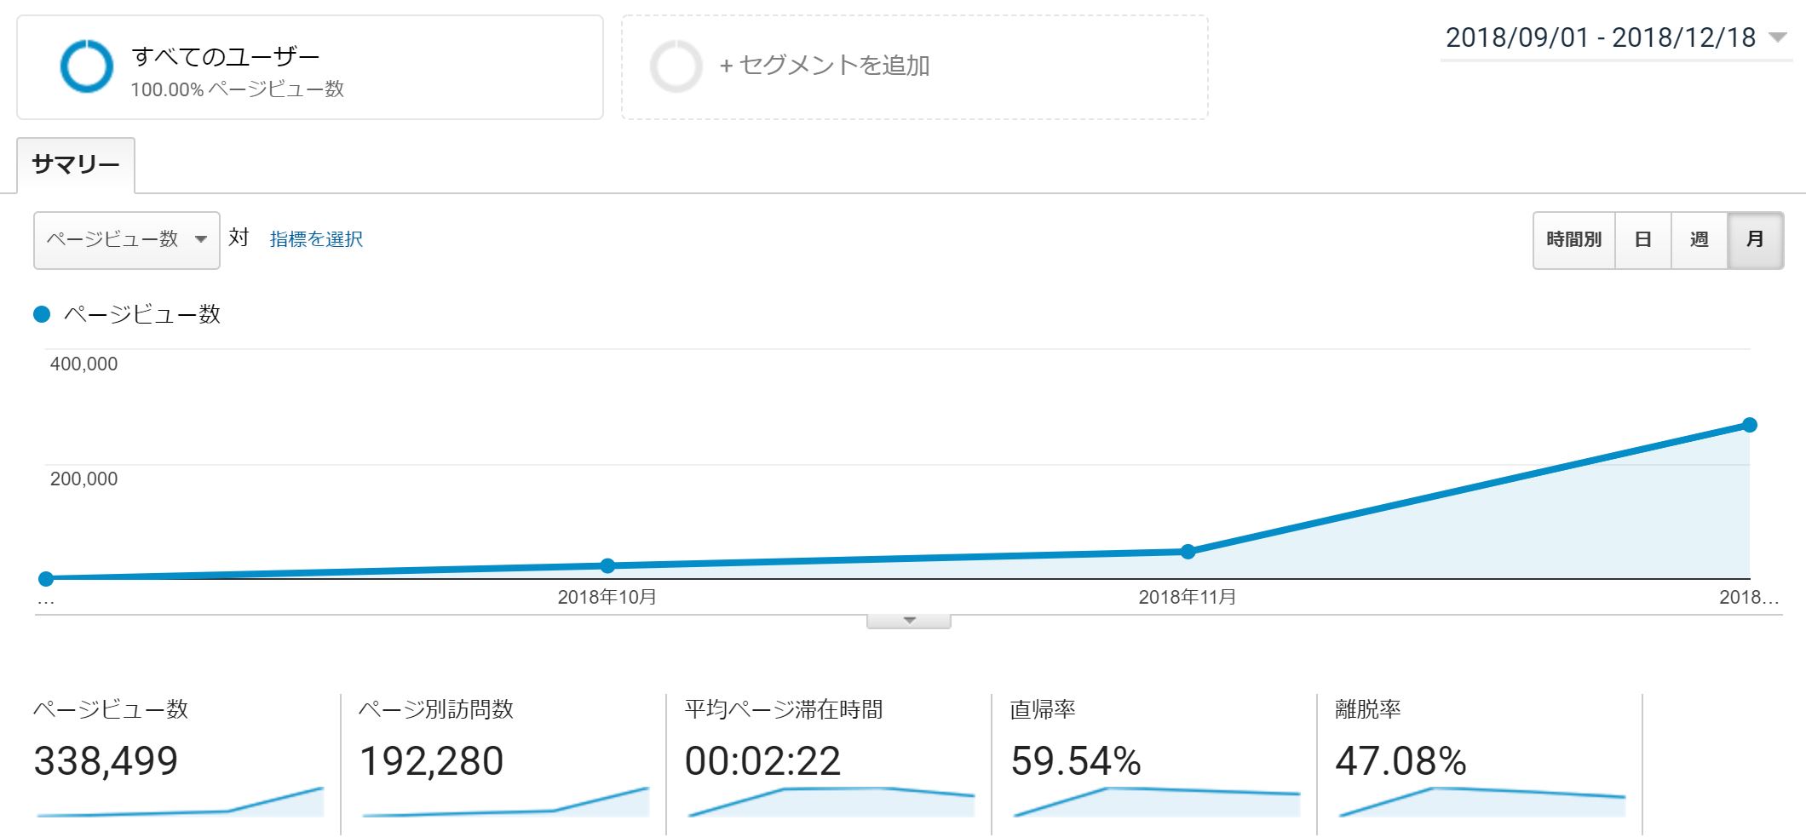1806x837 pixels.
Task: Click the last data point on the chart line
Action: point(1749,425)
